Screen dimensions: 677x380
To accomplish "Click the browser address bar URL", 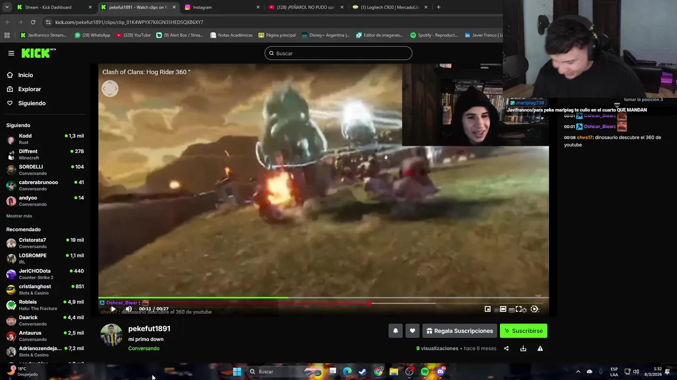I will [129, 22].
